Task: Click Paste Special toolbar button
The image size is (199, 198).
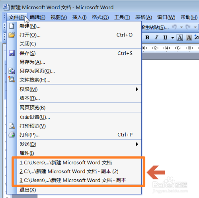Action: pyautogui.click(x=155, y=27)
